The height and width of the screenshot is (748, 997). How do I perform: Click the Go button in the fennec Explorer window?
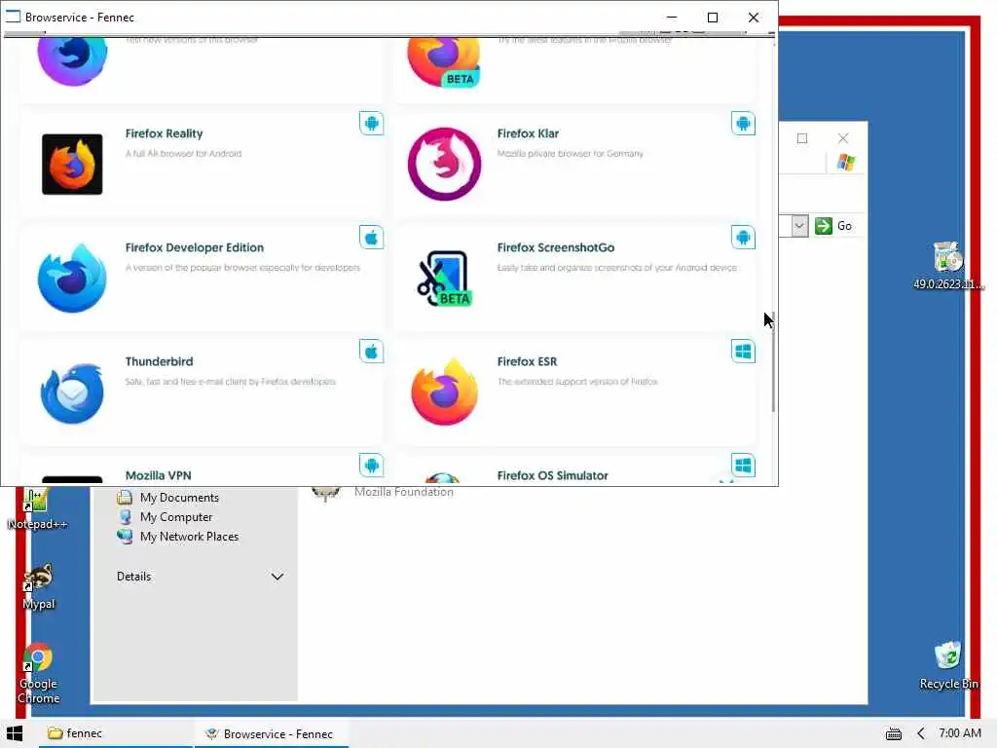[833, 226]
